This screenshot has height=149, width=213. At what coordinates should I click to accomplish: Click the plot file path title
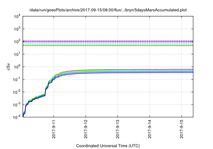click(x=108, y=10)
